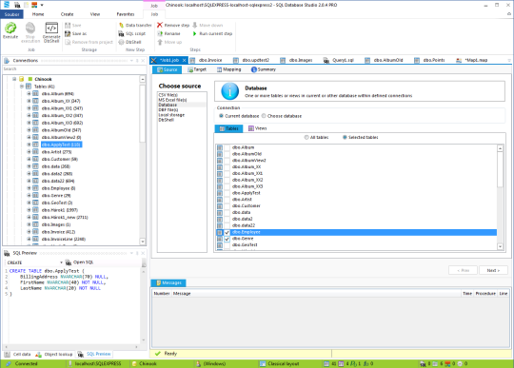Open Connections panel options dropdown
This screenshot has height=368, width=514.
(x=131, y=61)
